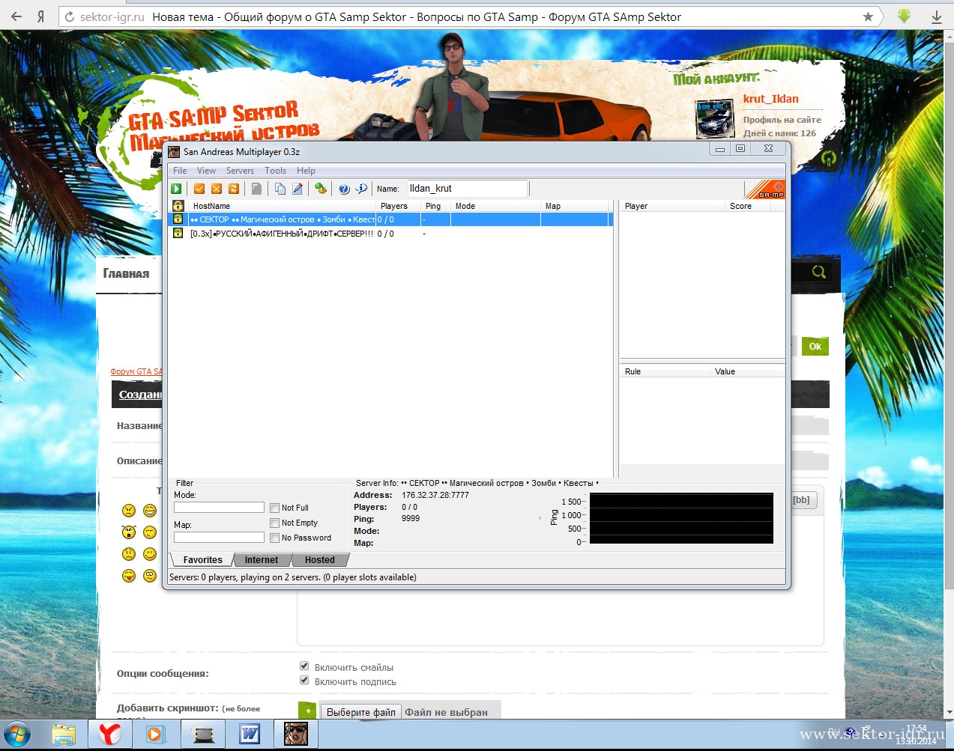This screenshot has height=751, width=954.
Task: Enable the Not Empty filter checkbox
Action: click(x=274, y=523)
